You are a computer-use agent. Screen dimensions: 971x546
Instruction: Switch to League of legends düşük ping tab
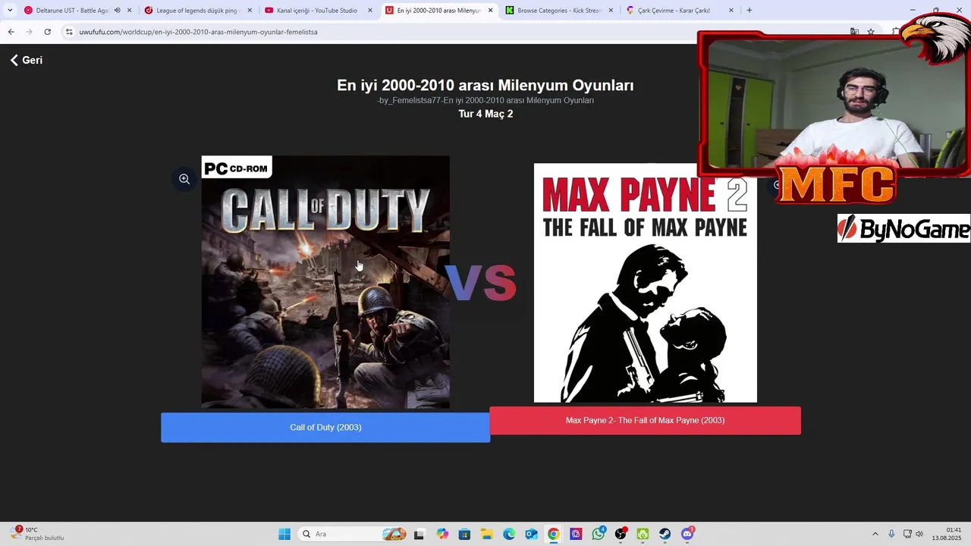pyautogui.click(x=197, y=11)
